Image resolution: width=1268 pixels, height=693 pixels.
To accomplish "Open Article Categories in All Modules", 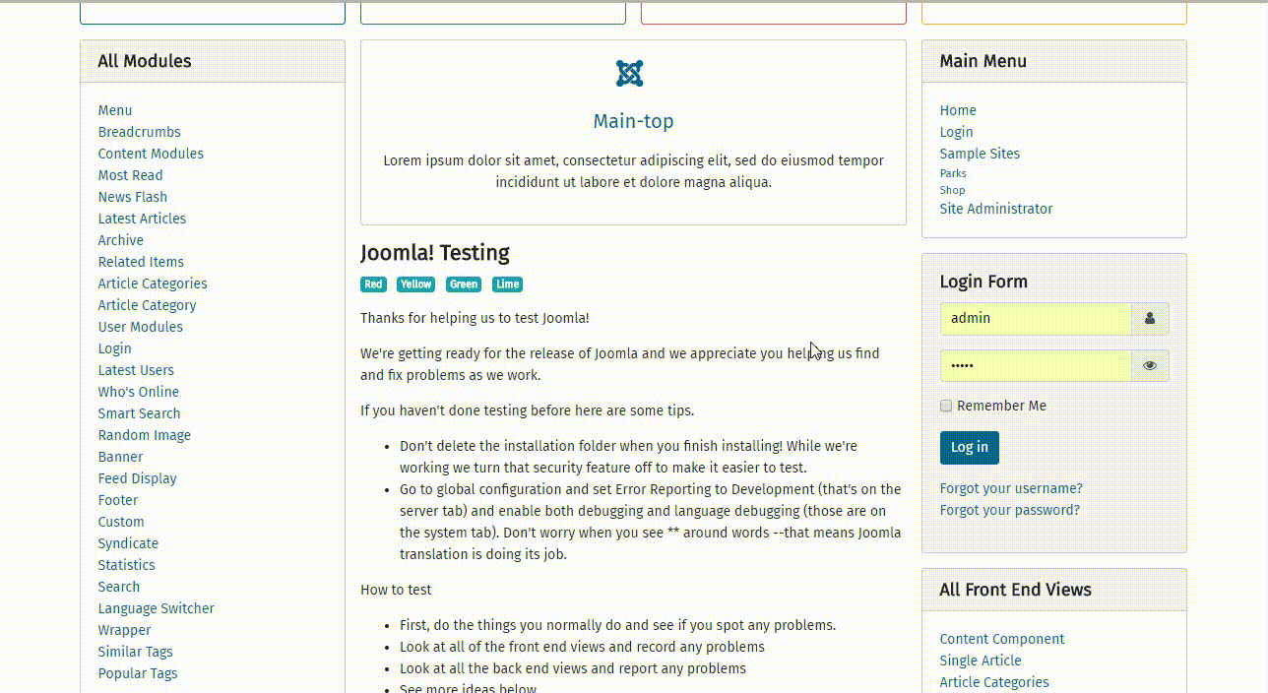I will [153, 283].
